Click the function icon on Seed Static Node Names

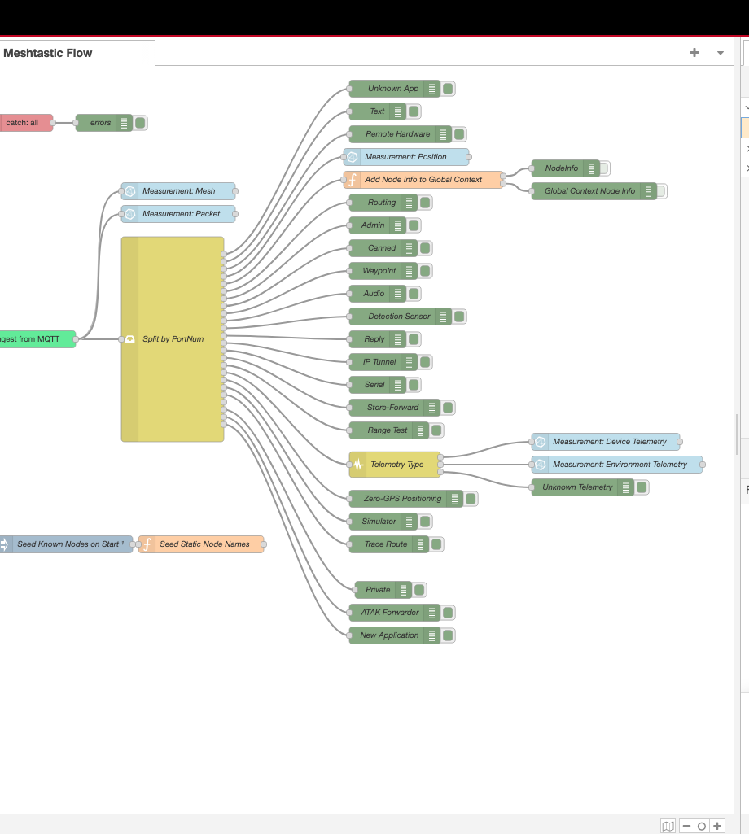[x=147, y=544]
